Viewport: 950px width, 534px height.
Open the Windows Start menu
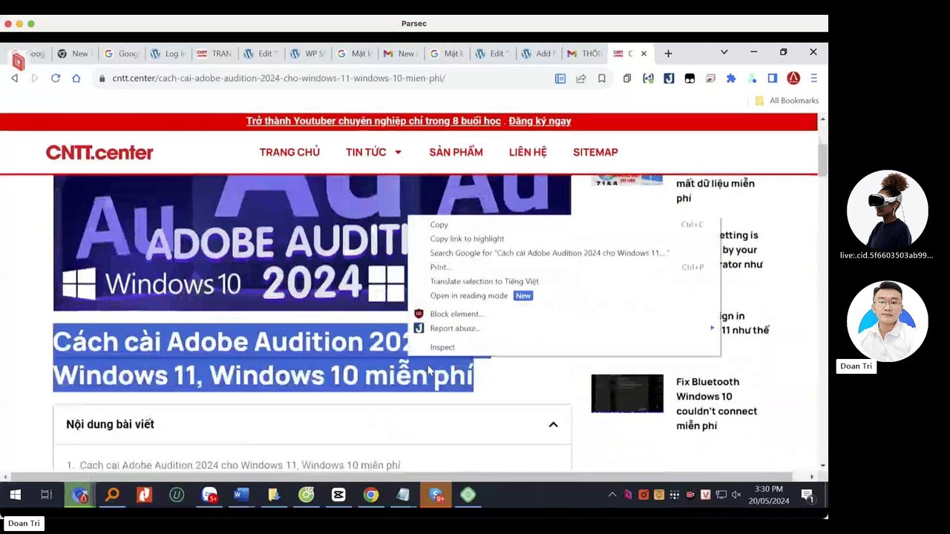pyautogui.click(x=15, y=495)
